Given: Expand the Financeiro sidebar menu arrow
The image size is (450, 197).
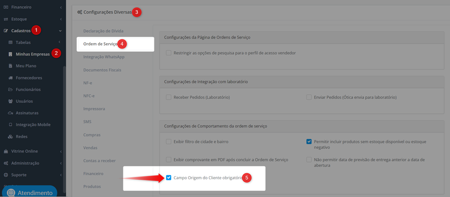Looking at the screenshot, I should [x=61, y=7].
